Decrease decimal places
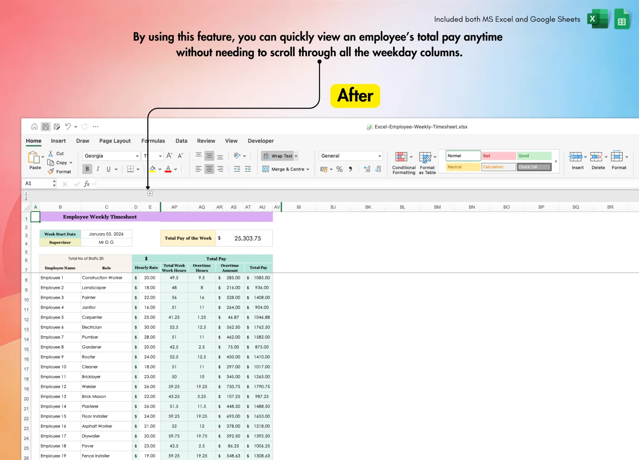Viewport: 639px width, 460px height. point(378,169)
